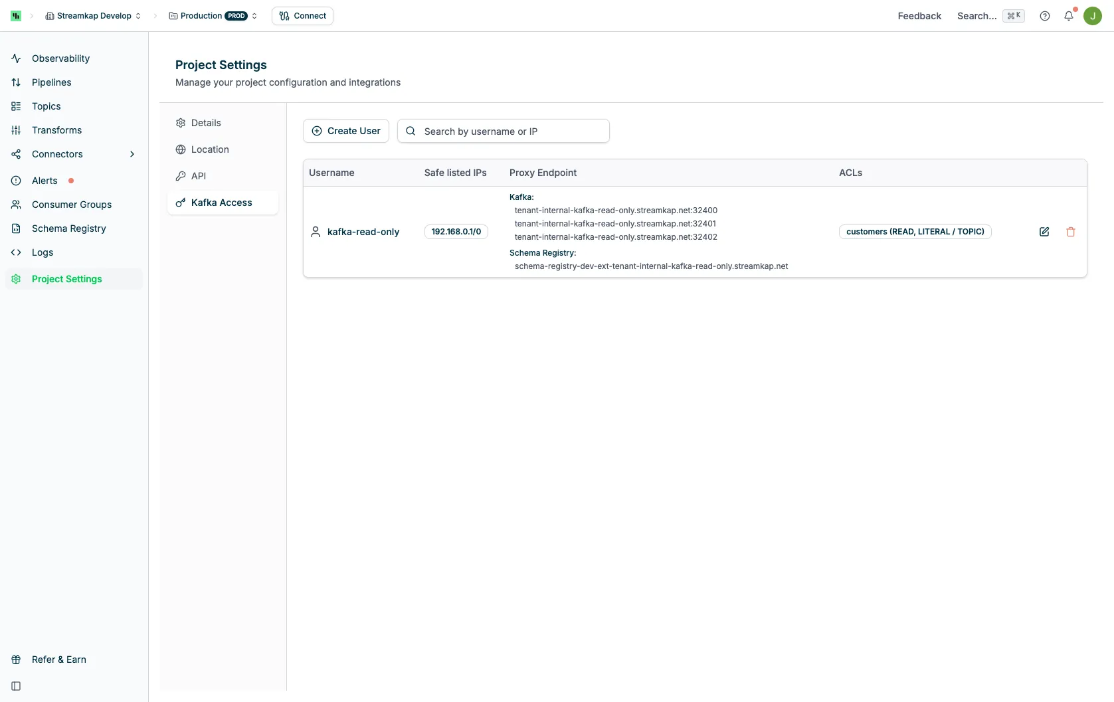Click the Create User button

click(x=346, y=131)
